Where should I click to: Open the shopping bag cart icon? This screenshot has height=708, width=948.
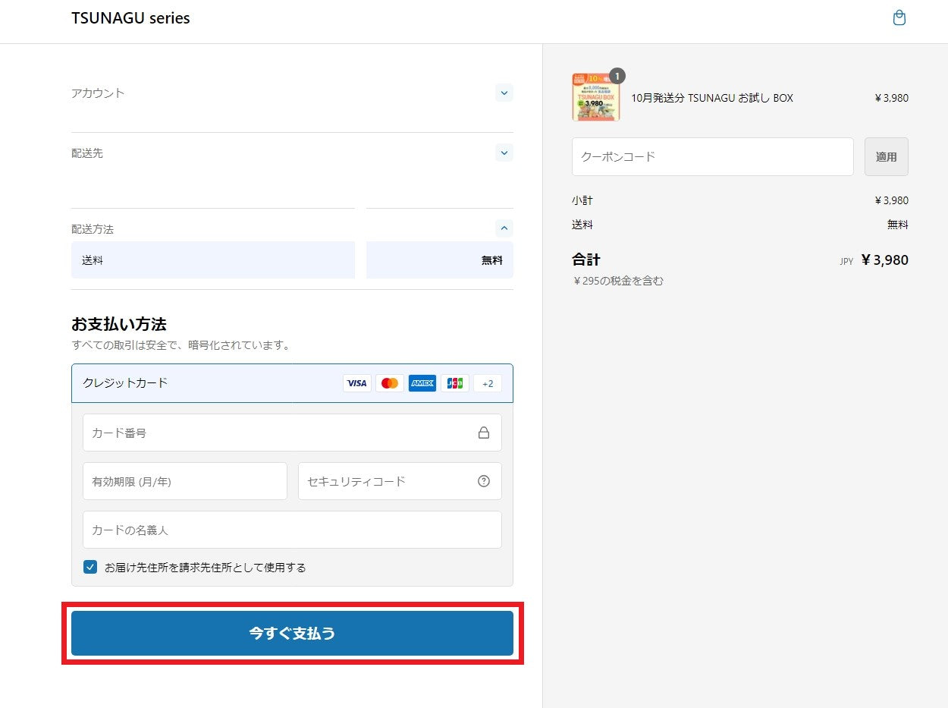tap(899, 18)
